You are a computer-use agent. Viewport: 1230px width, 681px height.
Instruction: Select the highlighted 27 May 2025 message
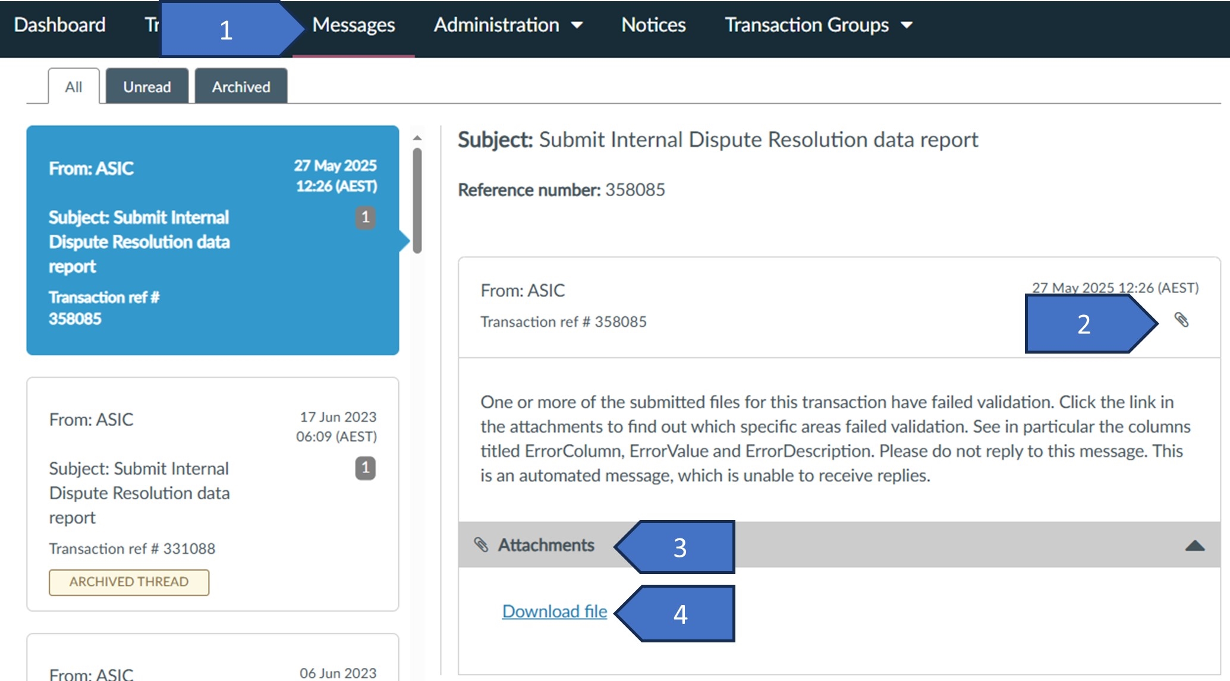coord(212,238)
